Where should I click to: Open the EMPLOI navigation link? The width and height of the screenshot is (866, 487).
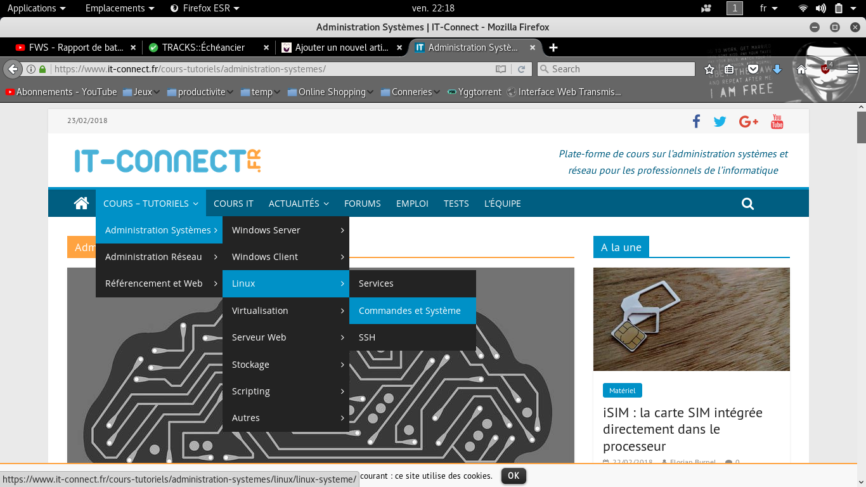coord(412,204)
